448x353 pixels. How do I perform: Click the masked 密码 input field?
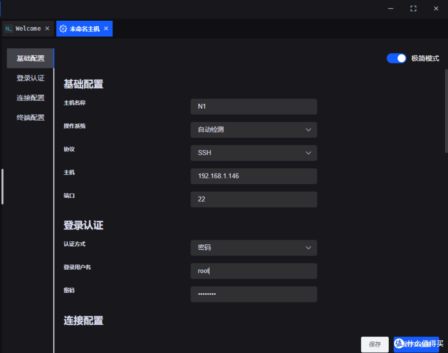pyautogui.click(x=254, y=294)
